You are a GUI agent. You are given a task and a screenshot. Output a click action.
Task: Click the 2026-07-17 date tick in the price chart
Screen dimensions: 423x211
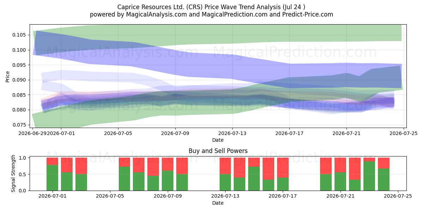289,133
